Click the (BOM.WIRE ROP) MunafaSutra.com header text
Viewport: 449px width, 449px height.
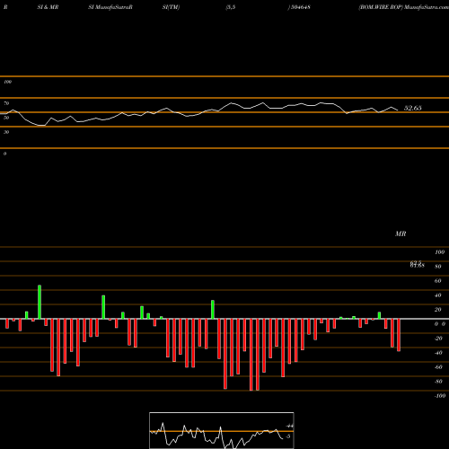tap(403, 7)
